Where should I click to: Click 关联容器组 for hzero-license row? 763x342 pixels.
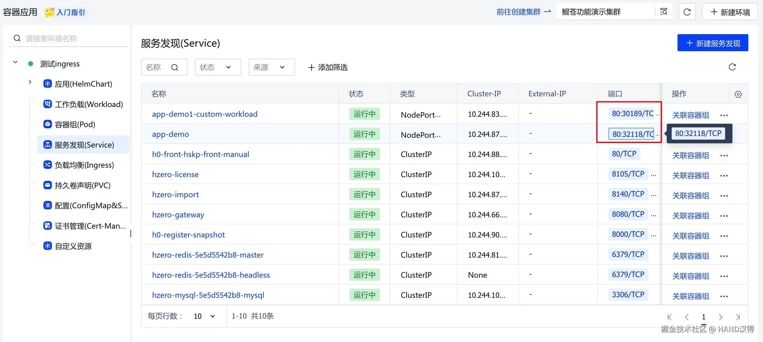(x=690, y=176)
